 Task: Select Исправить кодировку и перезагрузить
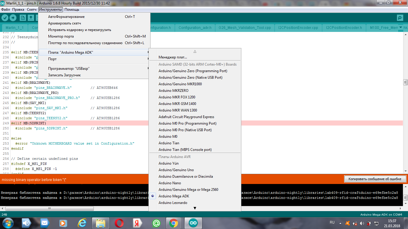click(94, 30)
